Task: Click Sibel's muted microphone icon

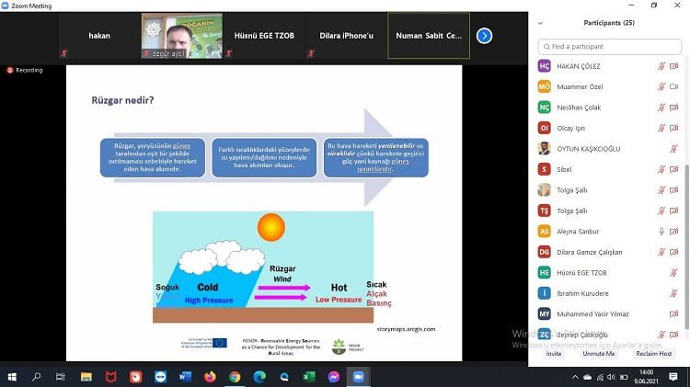Action: pyautogui.click(x=661, y=169)
